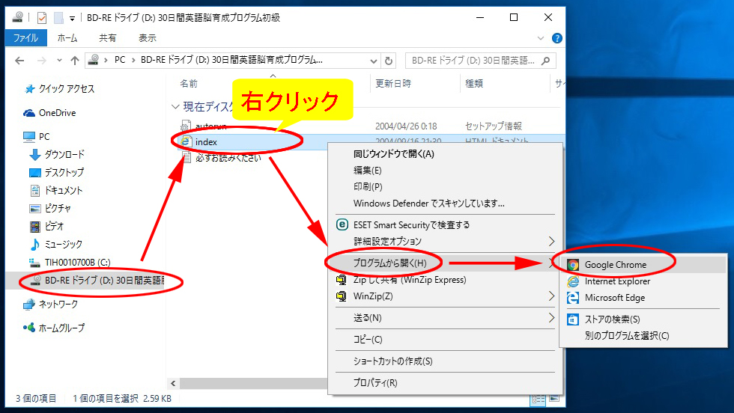Click the new folder quick access icon

58,18
